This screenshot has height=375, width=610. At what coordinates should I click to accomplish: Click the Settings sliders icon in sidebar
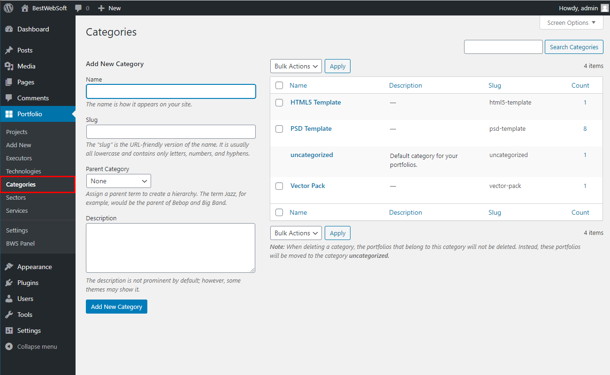point(9,330)
